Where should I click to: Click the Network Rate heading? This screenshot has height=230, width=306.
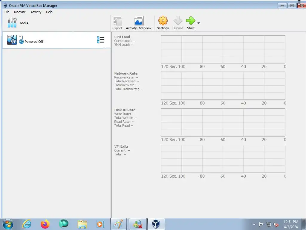click(126, 73)
